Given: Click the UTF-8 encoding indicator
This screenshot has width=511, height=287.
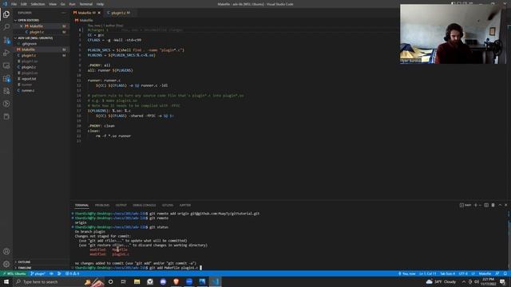Looking at the screenshot, I should 463,273.
